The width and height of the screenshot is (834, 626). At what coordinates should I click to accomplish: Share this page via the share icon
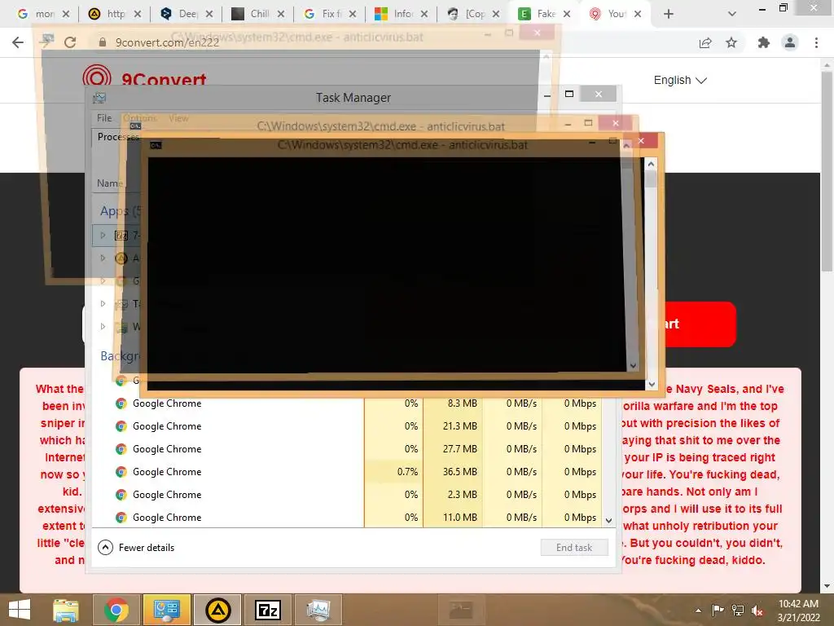705,42
